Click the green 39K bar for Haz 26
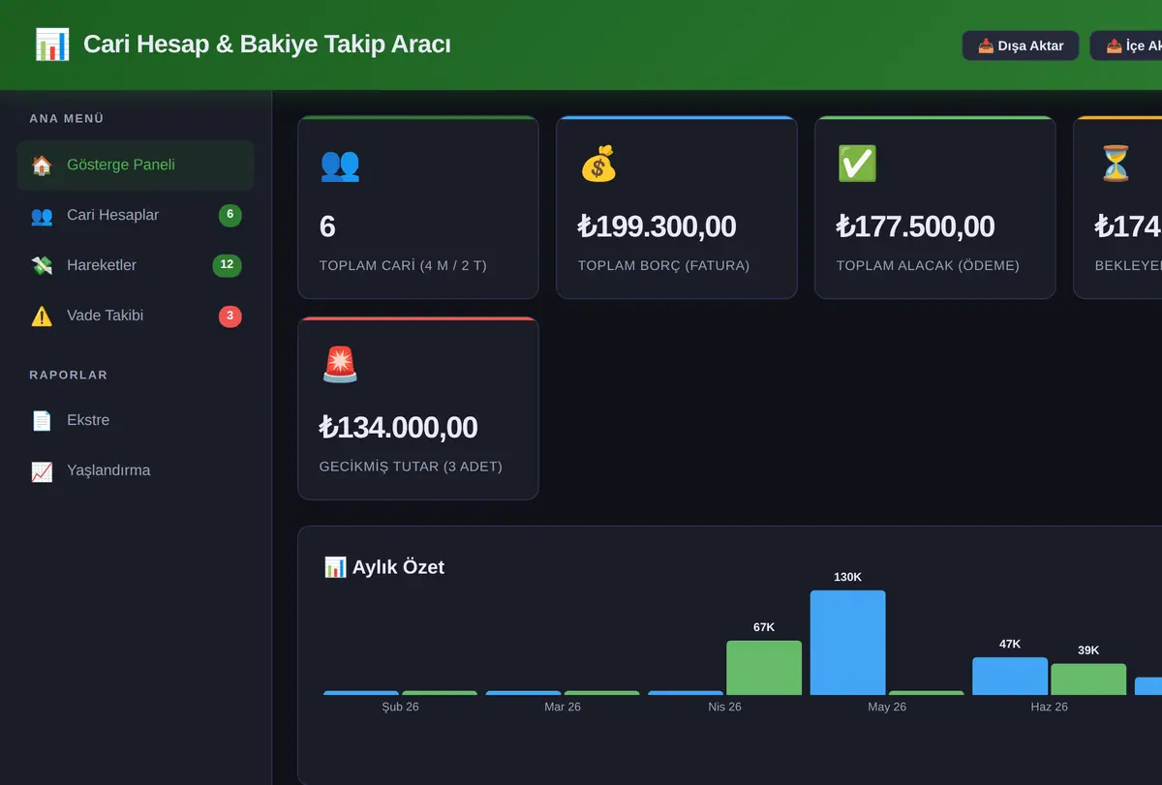 point(1088,679)
